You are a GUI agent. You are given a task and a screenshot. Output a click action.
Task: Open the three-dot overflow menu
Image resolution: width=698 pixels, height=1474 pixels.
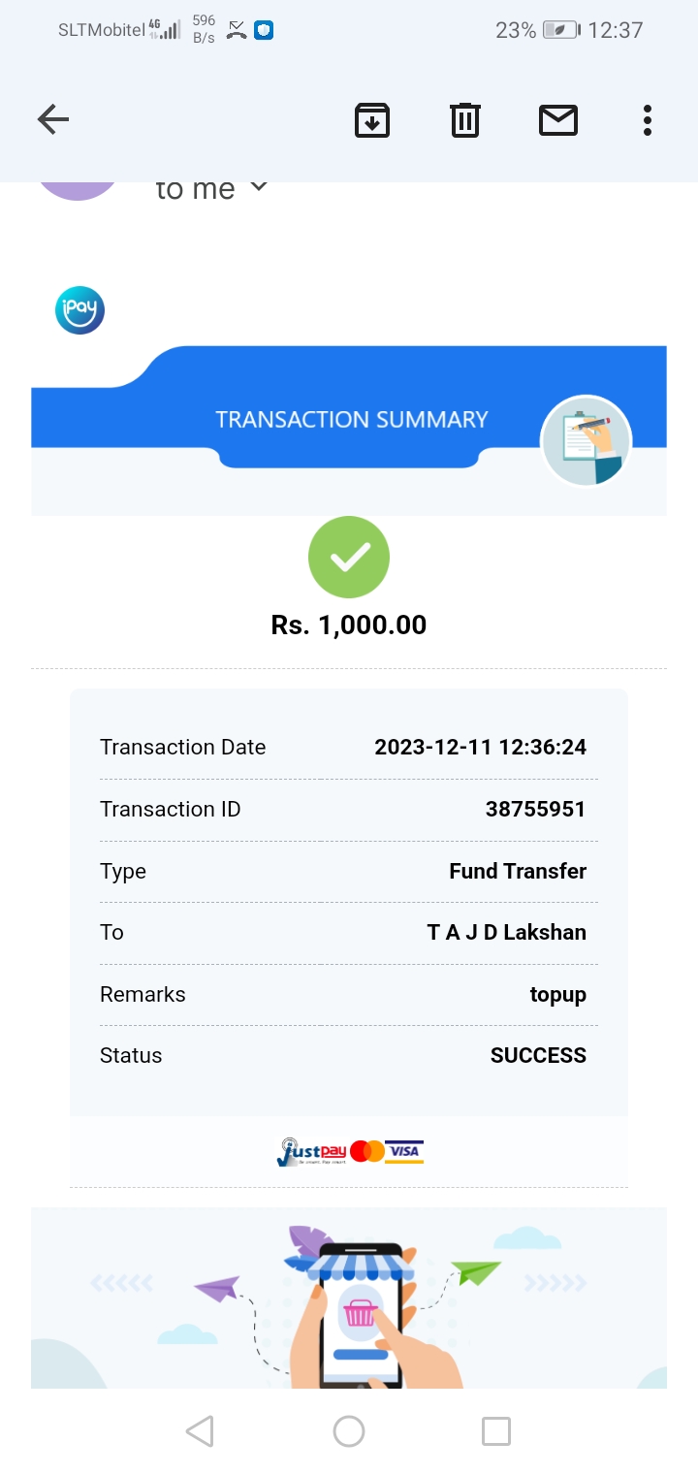click(648, 120)
